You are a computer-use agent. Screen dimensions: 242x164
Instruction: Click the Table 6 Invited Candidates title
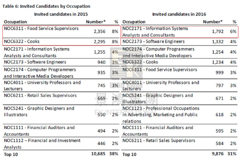pyautogui.click(x=46, y=6)
